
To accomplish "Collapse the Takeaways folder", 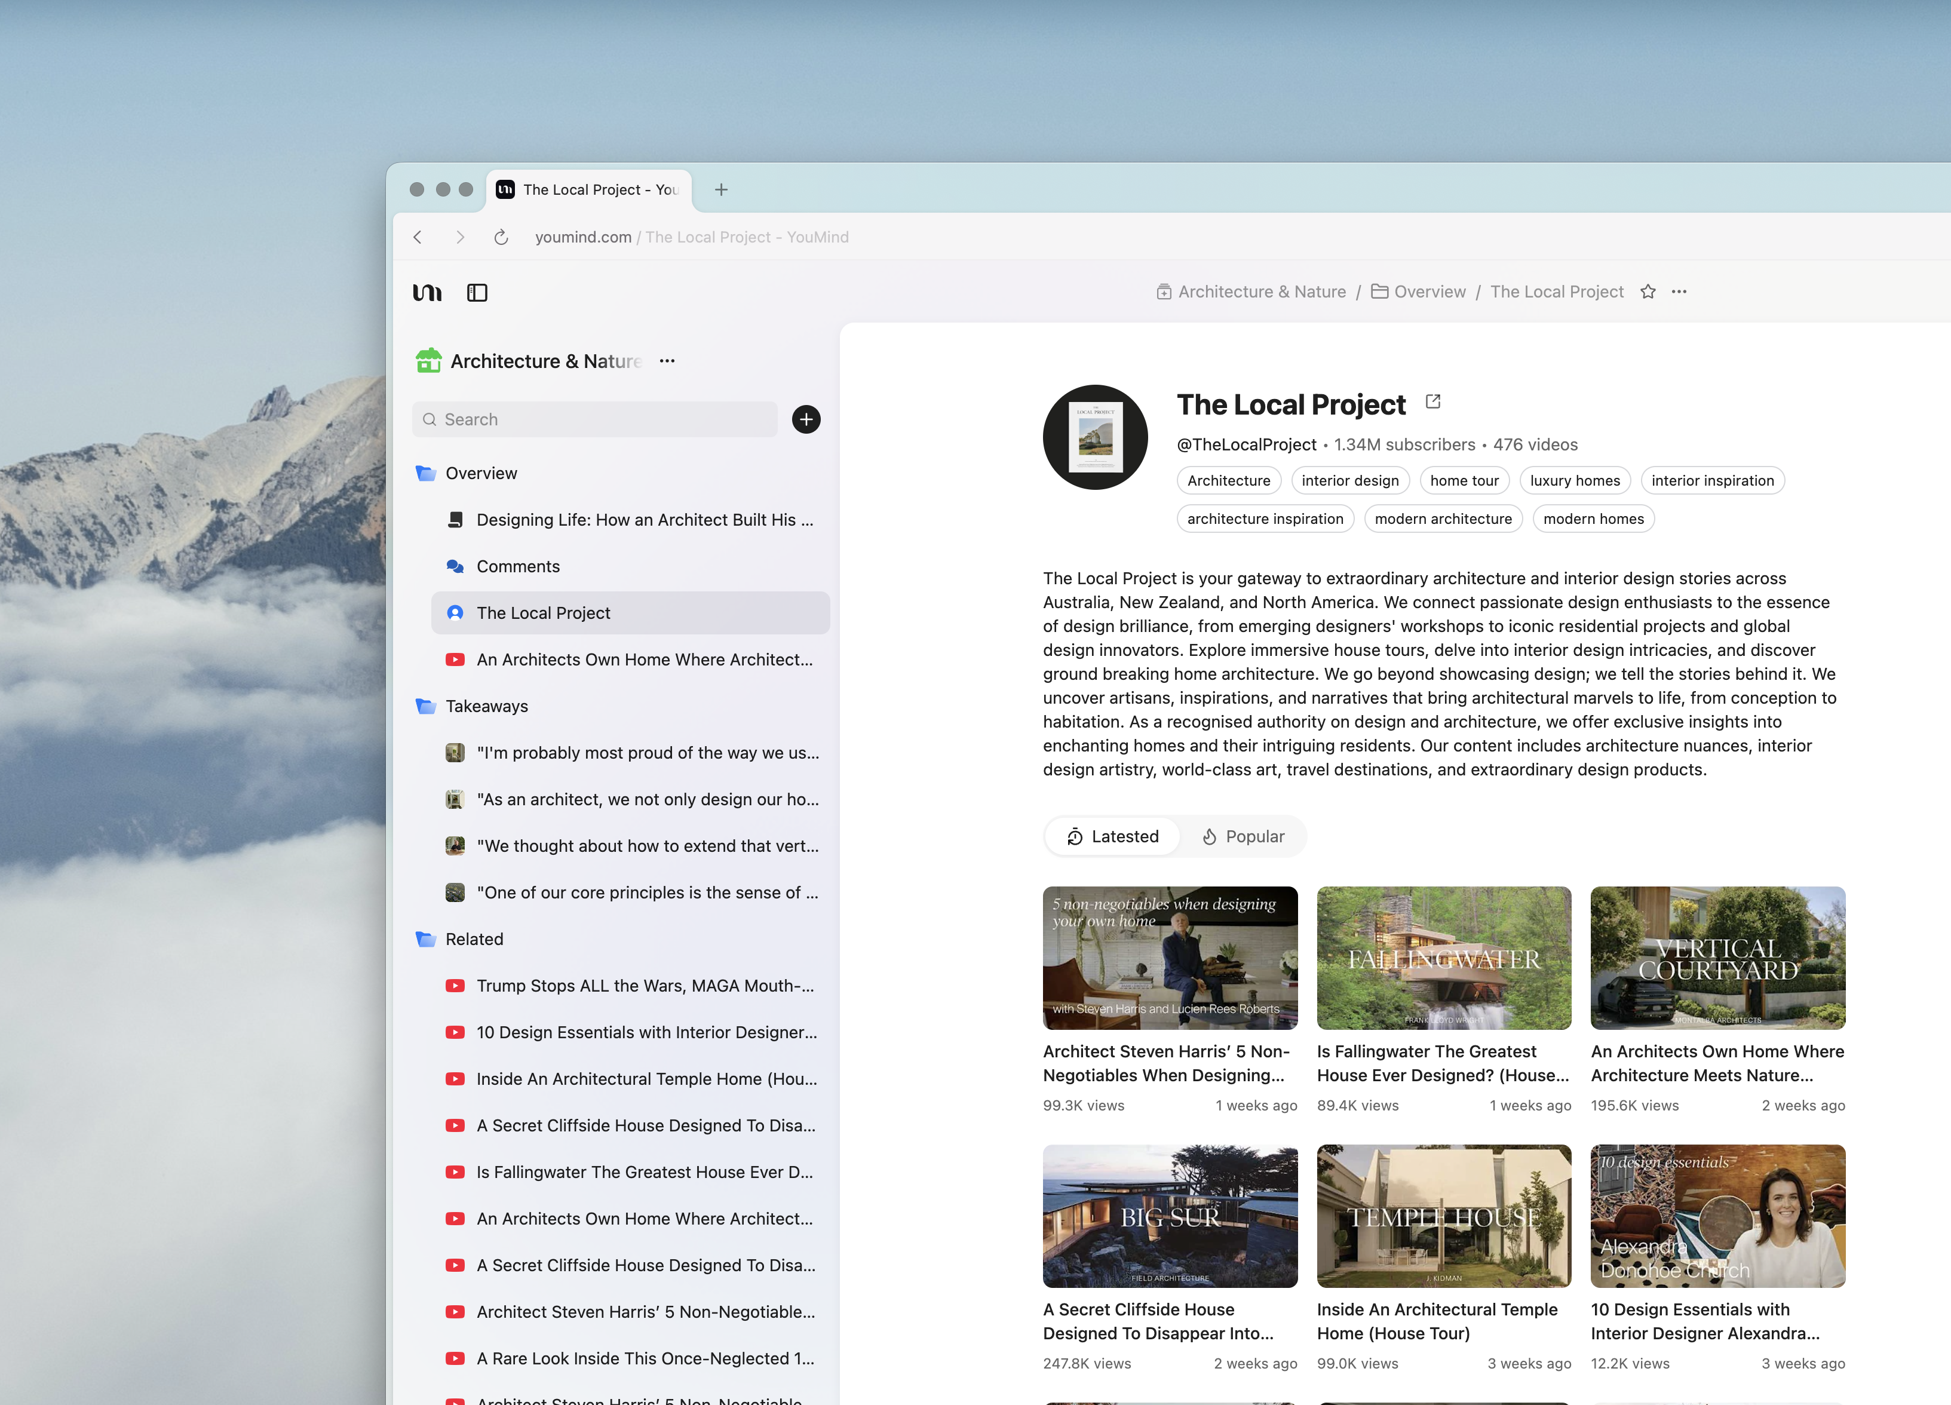I will (x=426, y=706).
